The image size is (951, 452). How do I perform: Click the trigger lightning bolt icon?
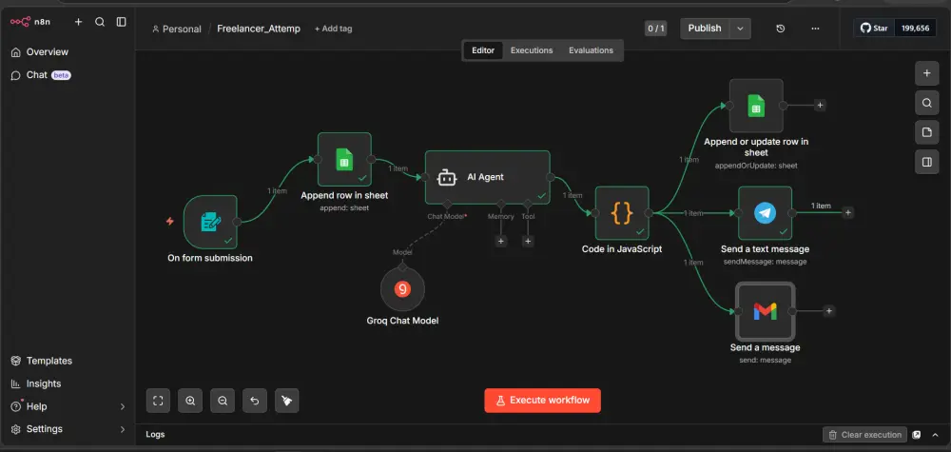tap(170, 222)
